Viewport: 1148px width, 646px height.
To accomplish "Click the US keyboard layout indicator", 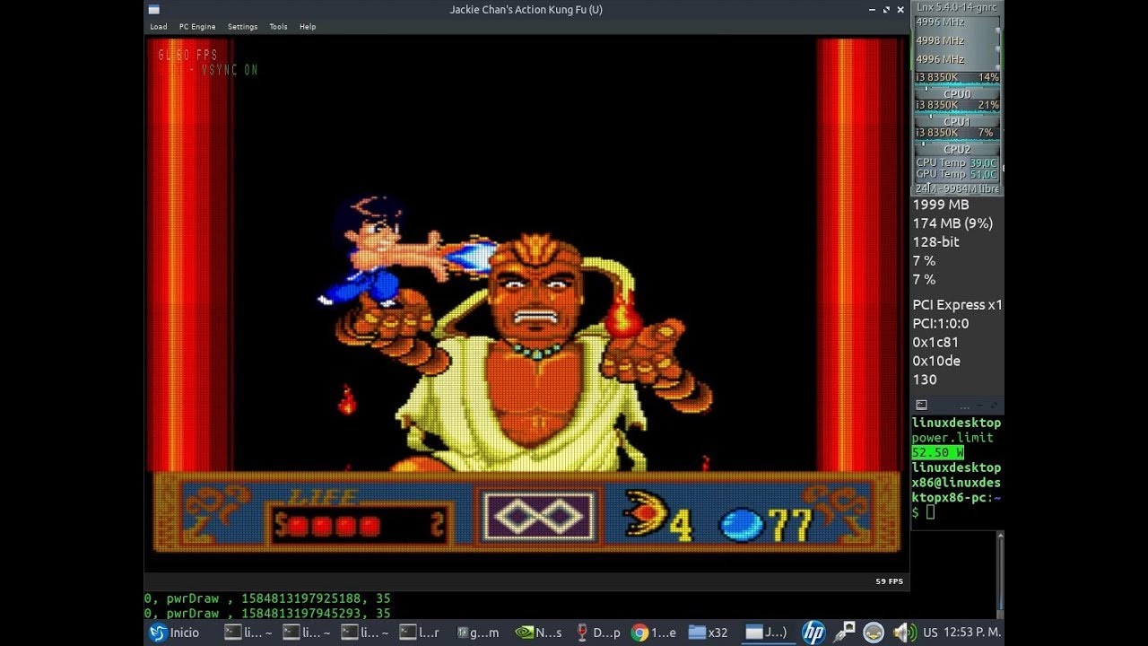I will tap(930, 633).
